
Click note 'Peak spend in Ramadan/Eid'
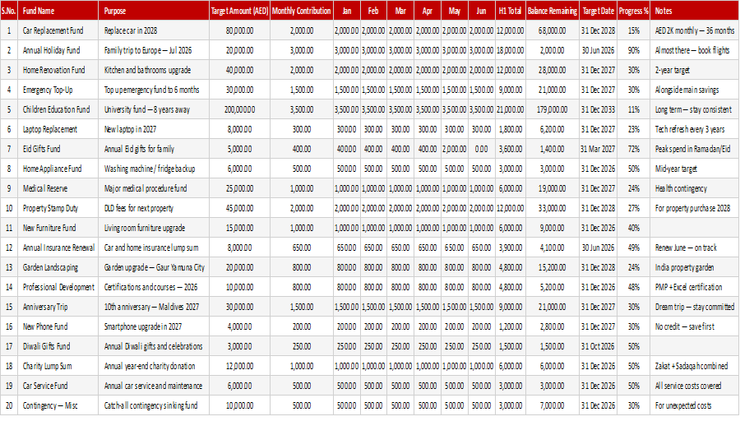point(692,149)
